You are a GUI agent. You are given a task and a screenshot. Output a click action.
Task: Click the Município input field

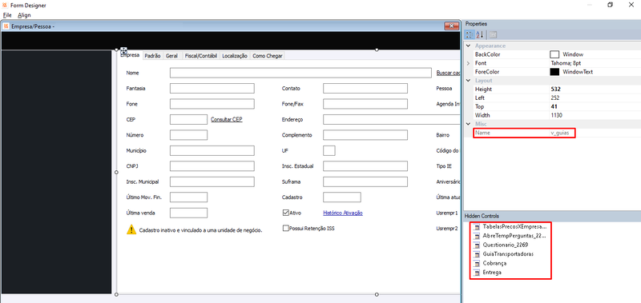(x=212, y=150)
